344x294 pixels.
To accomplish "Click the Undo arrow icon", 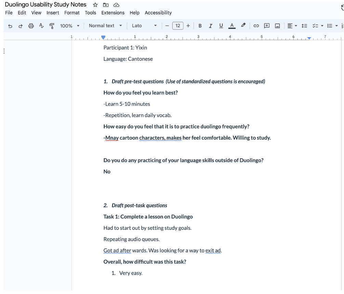I will (x=10, y=26).
